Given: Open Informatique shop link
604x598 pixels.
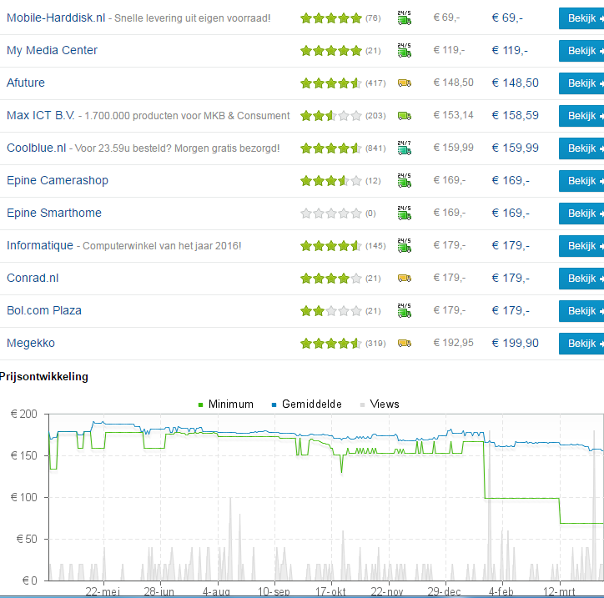Looking at the screenshot, I should point(40,246).
